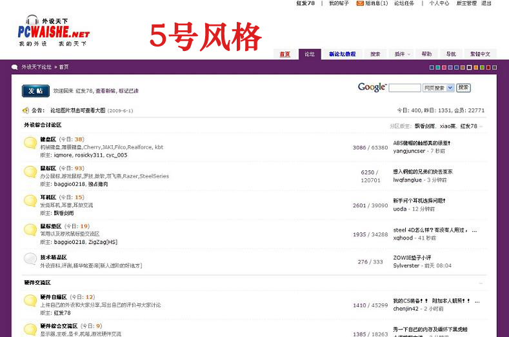Collapse the 硬件交流区 section

(481, 283)
